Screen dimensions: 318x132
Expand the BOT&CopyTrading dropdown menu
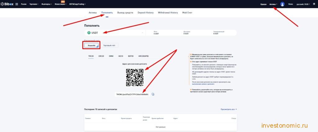tap(77, 4)
